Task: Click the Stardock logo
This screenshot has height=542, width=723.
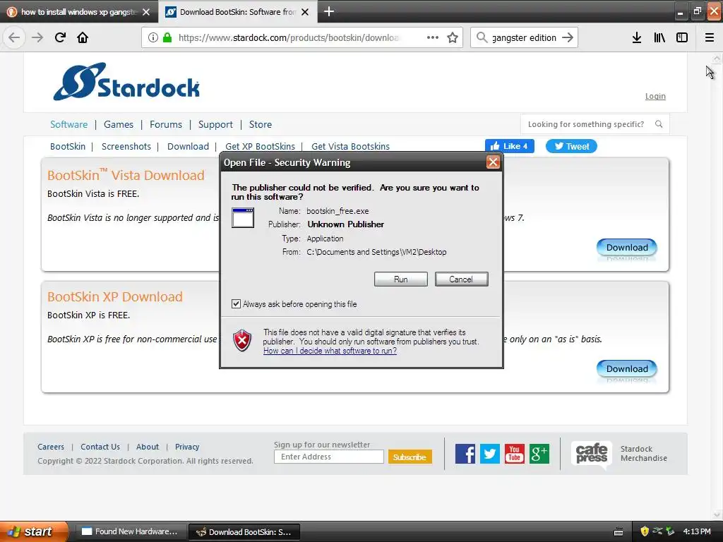Action: [x=126, y=82]
